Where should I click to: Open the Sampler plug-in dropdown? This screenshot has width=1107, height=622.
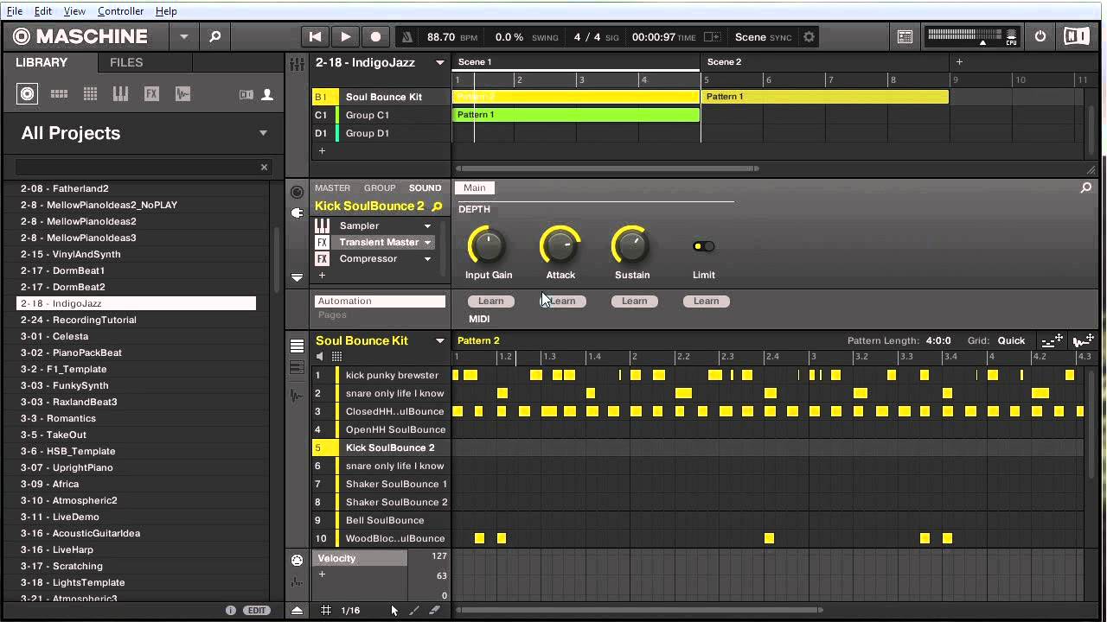pyautogui.click(x=427, y=225)
